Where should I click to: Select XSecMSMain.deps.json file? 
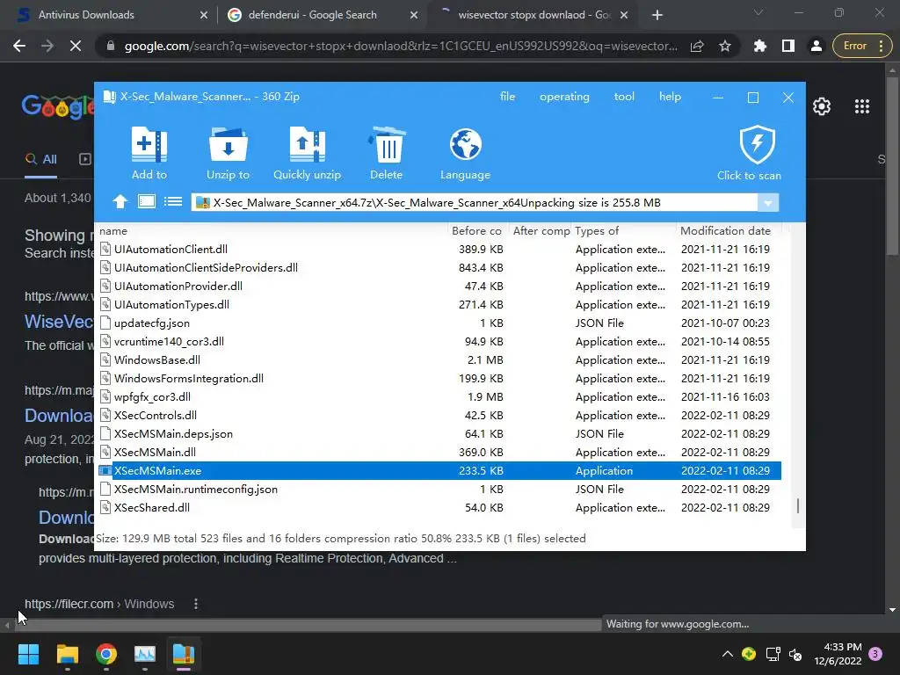439,434
